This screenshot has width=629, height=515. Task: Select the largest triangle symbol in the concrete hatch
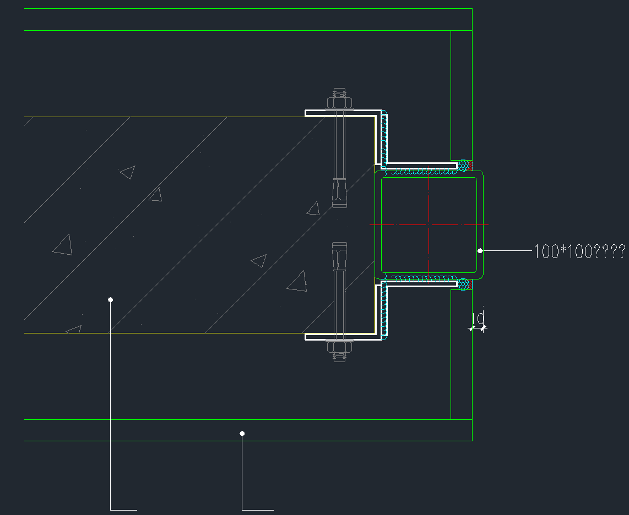pos(297,281)
